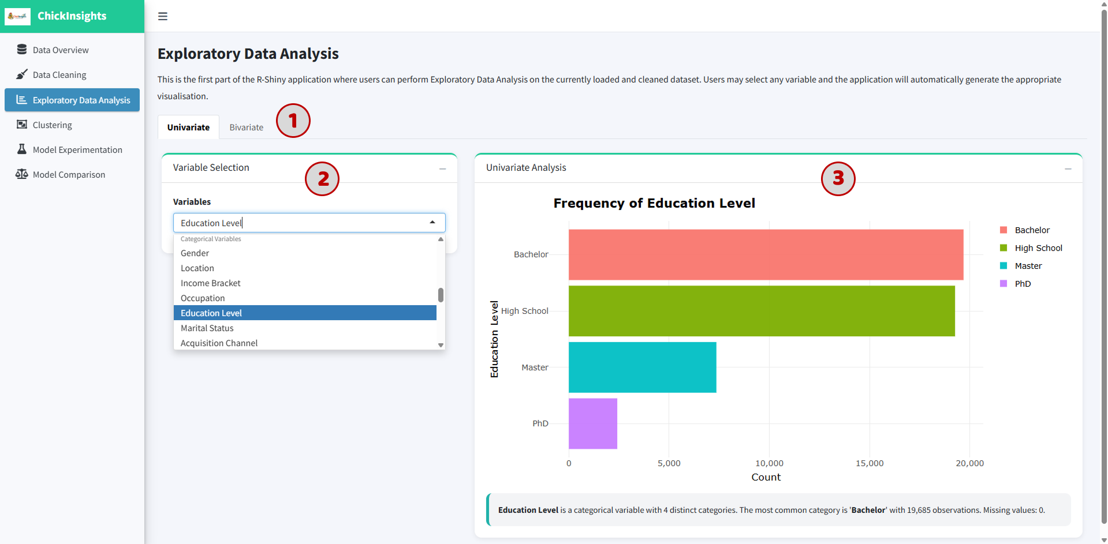Click the Clustering sidebar icon

22,125
